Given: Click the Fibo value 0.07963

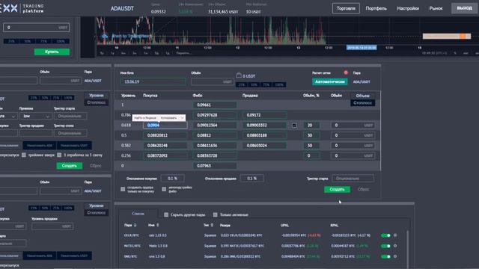Looking at the screenshot, I should [x=215, y=166].
